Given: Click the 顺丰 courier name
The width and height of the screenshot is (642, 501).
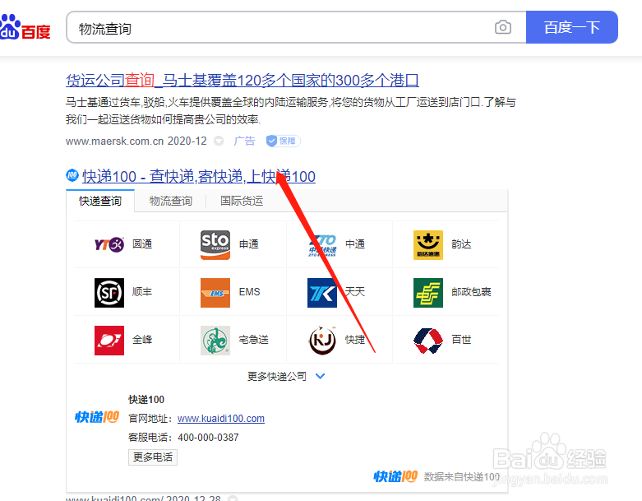Looking at the screenshot, I should (142, 292).
